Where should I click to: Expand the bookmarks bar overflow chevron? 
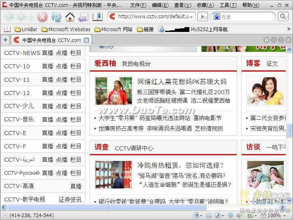(x=289, y=29)
